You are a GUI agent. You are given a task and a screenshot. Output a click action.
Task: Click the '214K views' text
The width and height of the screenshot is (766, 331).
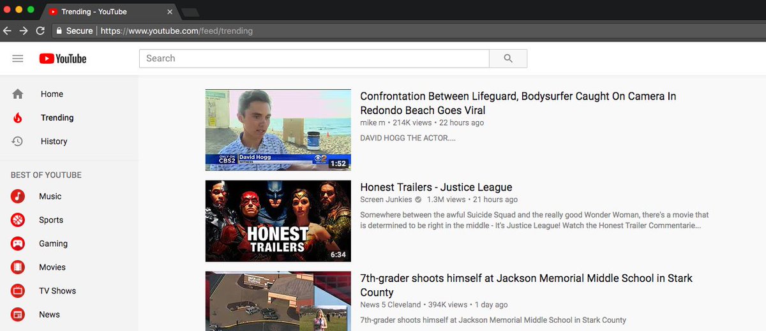point(412,122)
